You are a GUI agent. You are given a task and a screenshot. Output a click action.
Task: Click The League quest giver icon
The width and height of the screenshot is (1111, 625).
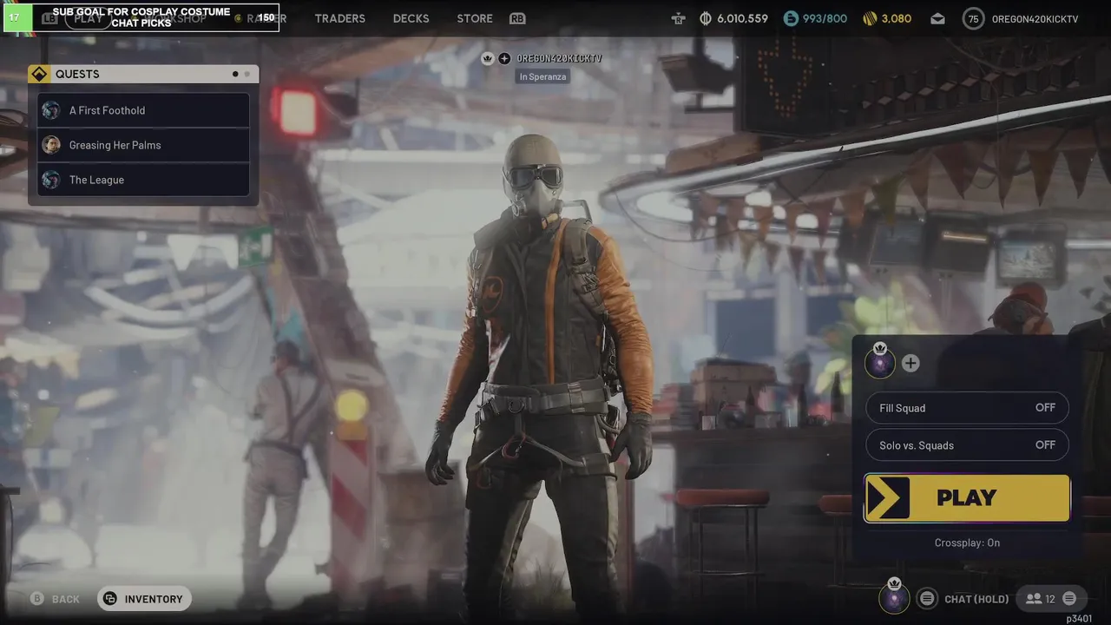tap(51, 180)
